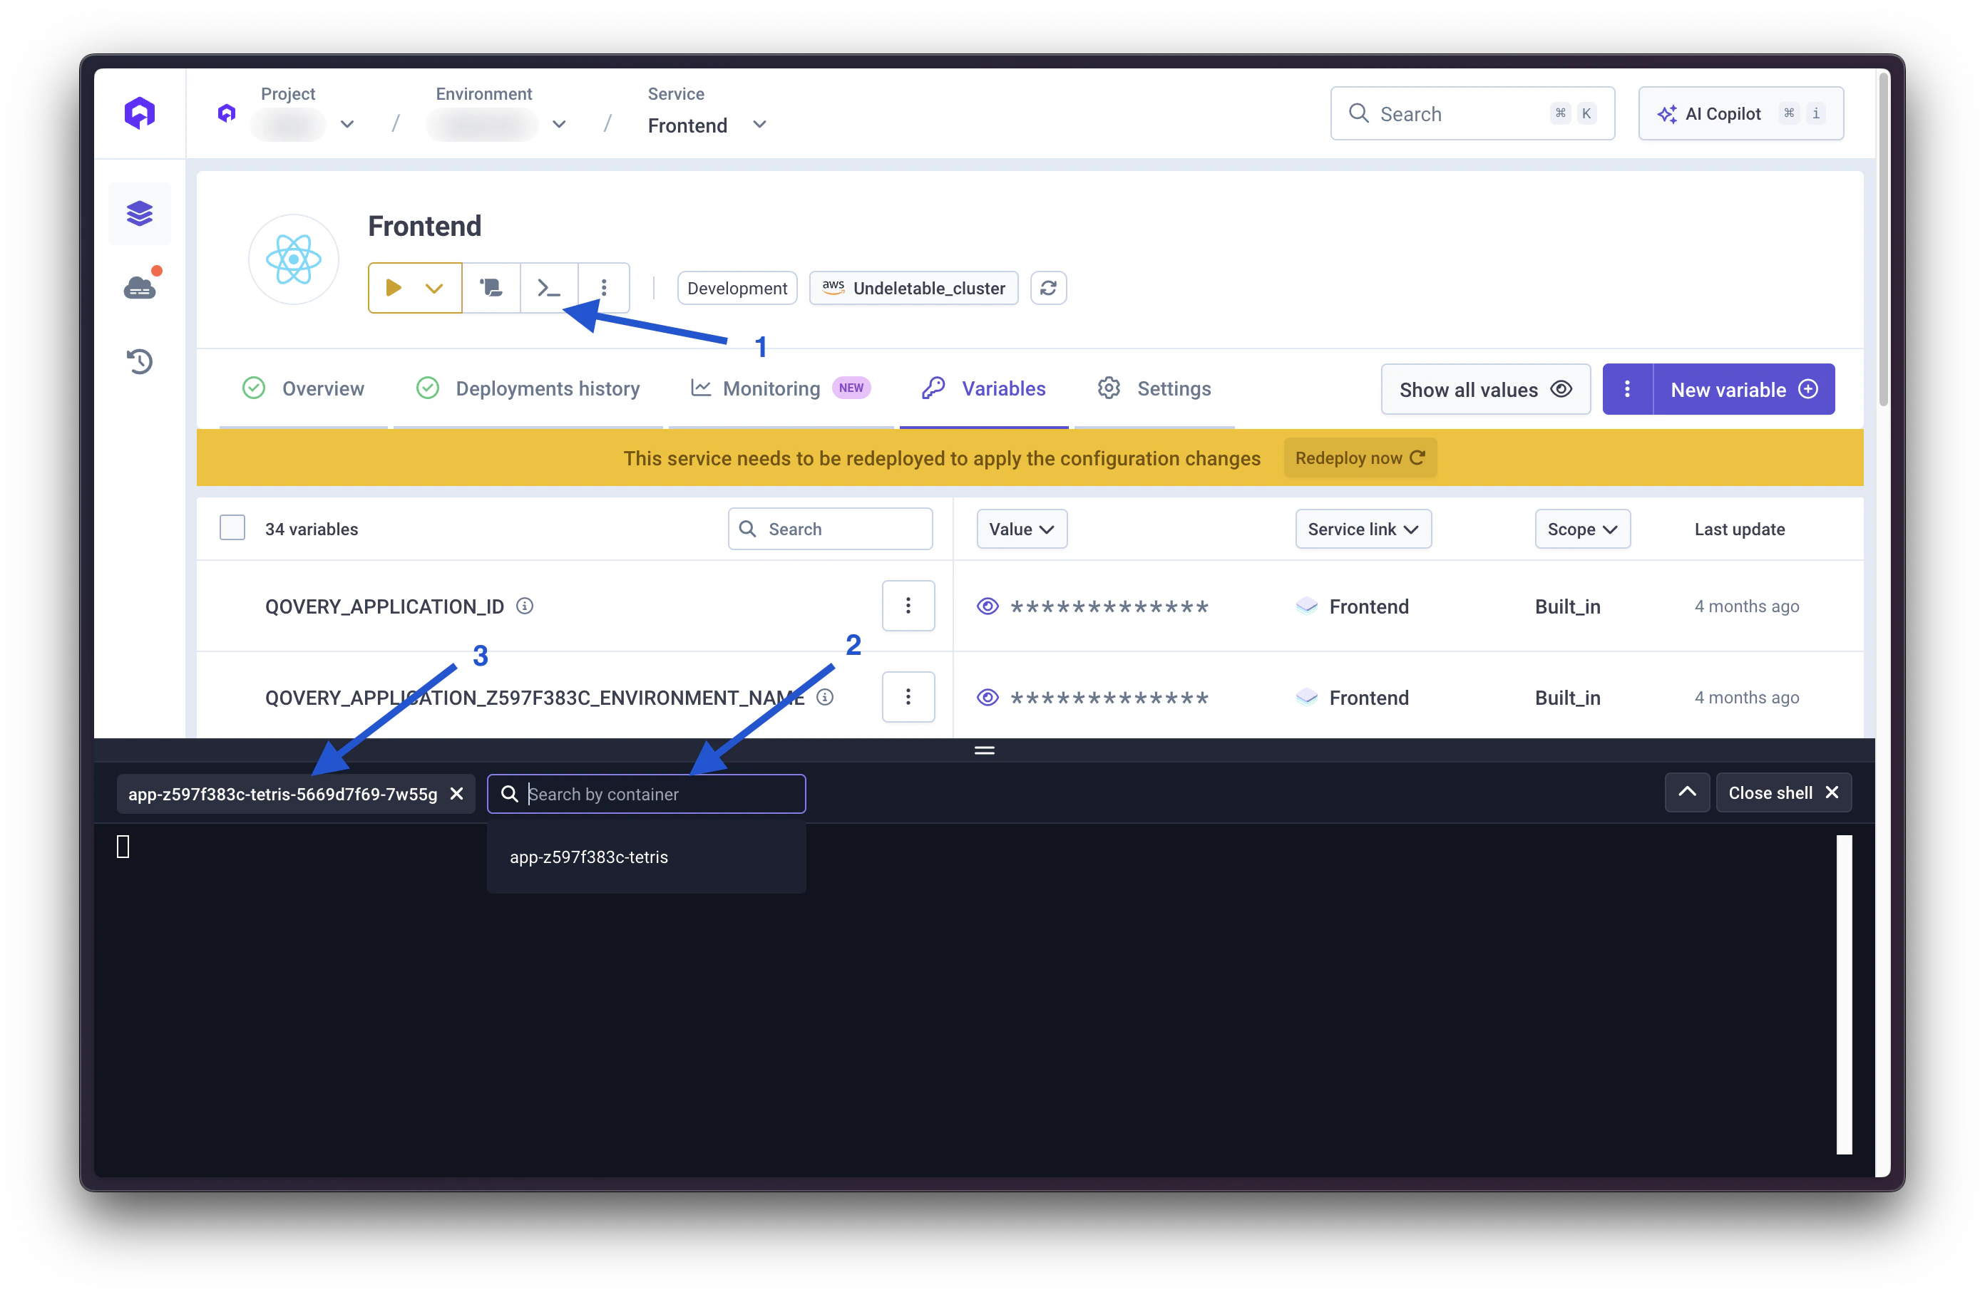The width and height of the screenshot is (1985, 1297).
Task: Reveal the environment name variable value
Action: coord(988,697)
